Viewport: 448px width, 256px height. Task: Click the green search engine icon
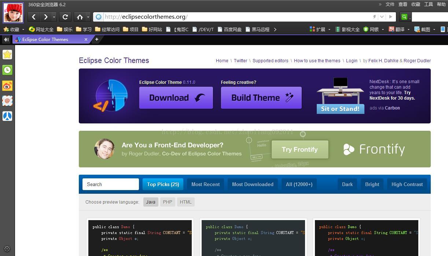pyautogui.click(x=404, y=16)
